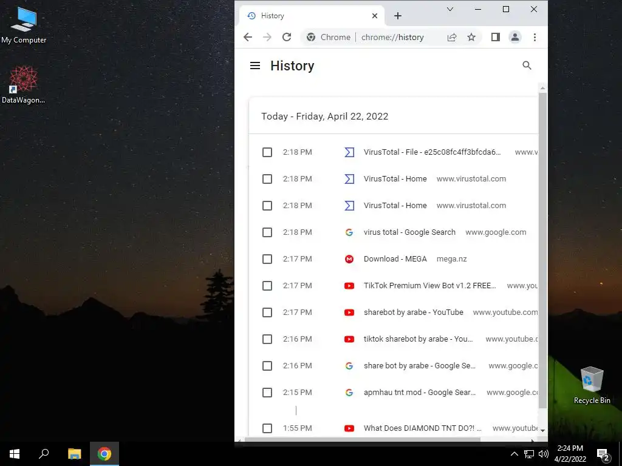This screenshot has height=466, width=622.
Task: Open the tab search chevron
Action: tap(450, 9)
